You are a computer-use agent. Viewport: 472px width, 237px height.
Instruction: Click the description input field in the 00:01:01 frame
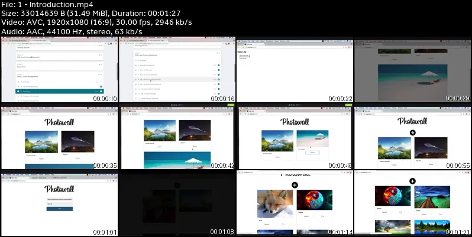click(x=59, y=204)
